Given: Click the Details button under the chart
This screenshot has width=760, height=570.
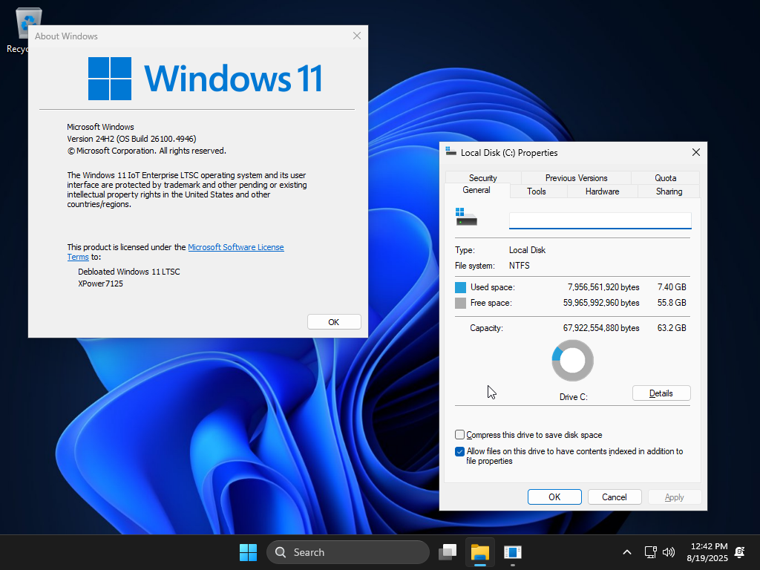Looking at the screenshot, I should click(661, 393).
